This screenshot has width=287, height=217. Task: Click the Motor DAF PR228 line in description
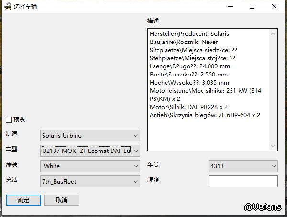click(x=188, y=107)
